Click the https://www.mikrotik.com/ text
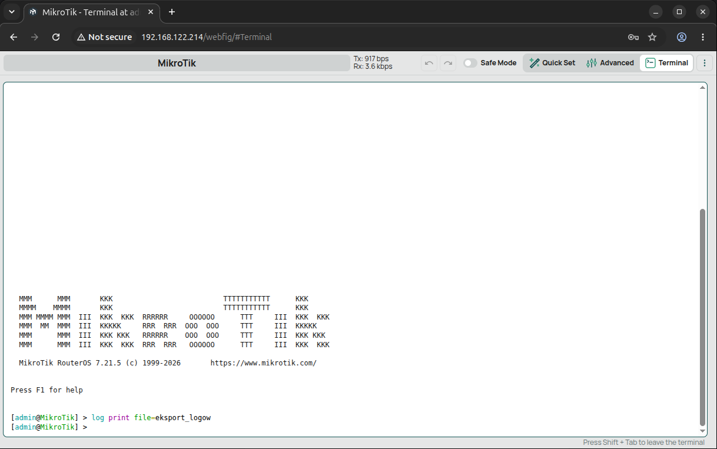Viewport: 717px width, 449px height. coord(263,363)
